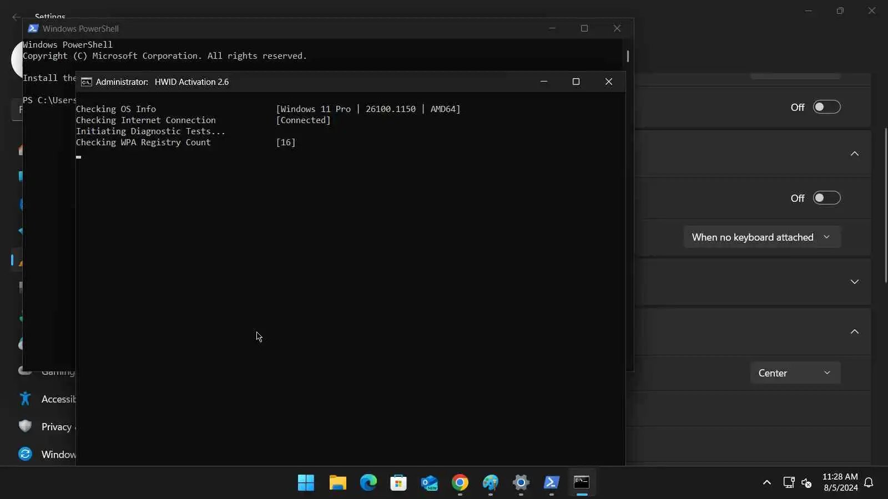Open Microsoft Store from the taskbar
Image resolution: width=888 pixels, height=499 pixels.
point(398,483)
